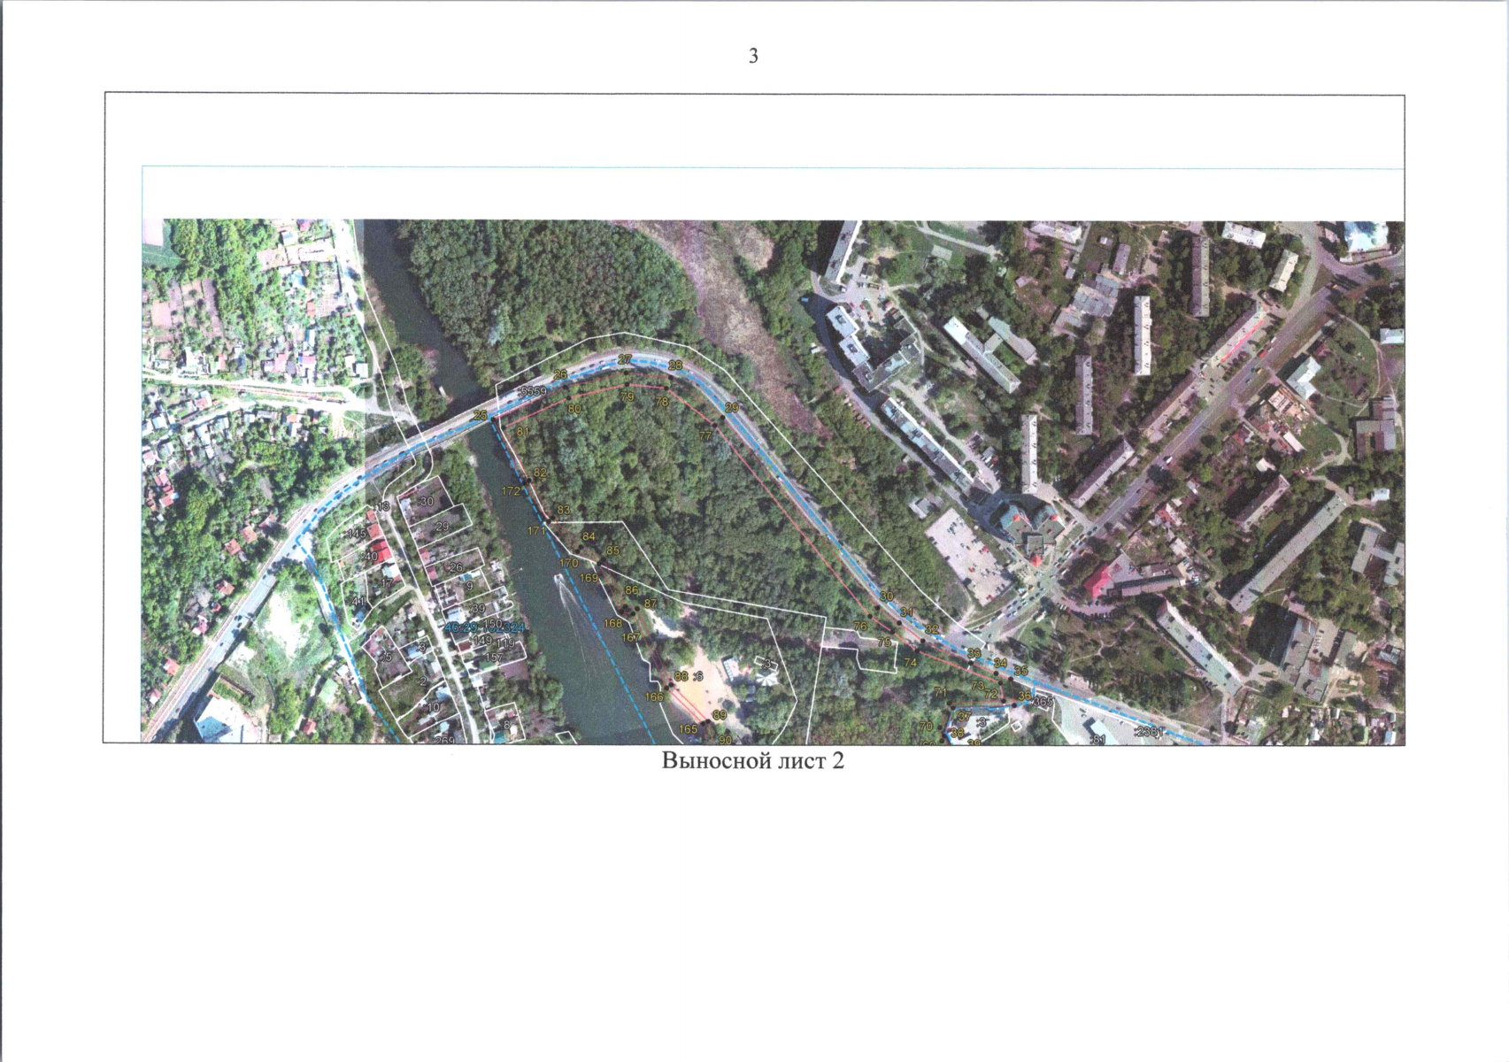The image size is (1509, 1062).
Task: Select point label 71 near the lower boundary
Action: (x=941, y=693)
